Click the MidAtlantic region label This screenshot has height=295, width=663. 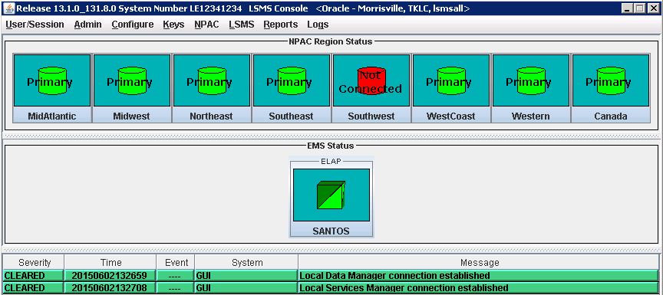tap(52, 116)
